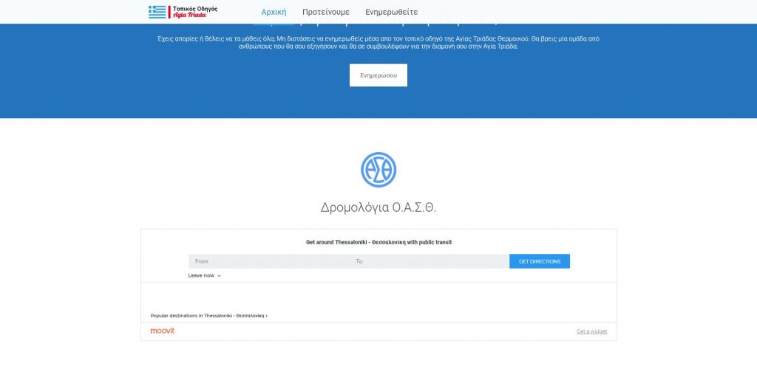Click the GET DIRECTIONS button
757x372 pixels.
pyautogui.click(x=540, y=261)
